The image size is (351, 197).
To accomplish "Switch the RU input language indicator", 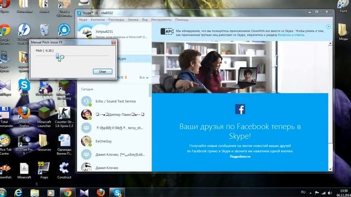I will (303, 192).
